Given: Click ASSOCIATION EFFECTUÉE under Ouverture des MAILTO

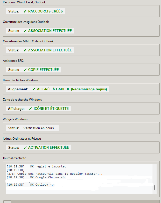Looking at the screenshot, I should (50, 50).
